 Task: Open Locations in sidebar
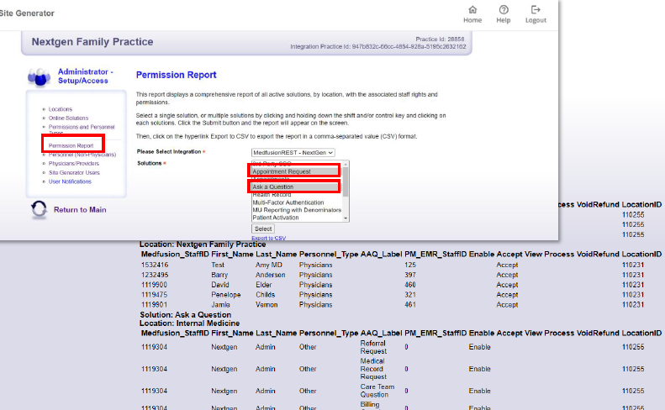pos(61,109)
